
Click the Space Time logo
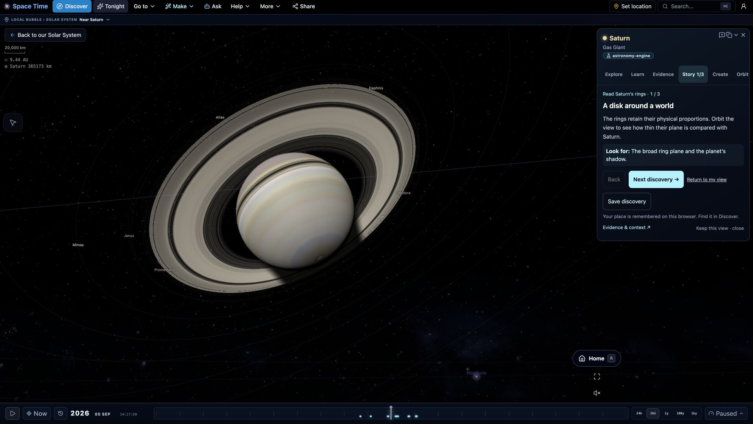point(26,6)
